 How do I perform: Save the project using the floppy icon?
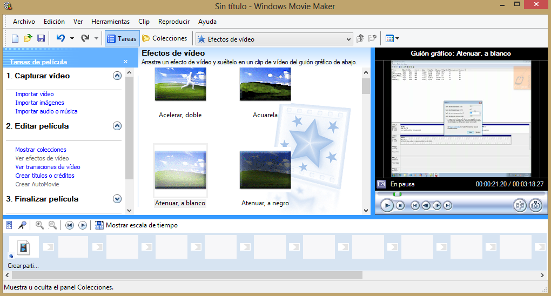tap(41, 38)
